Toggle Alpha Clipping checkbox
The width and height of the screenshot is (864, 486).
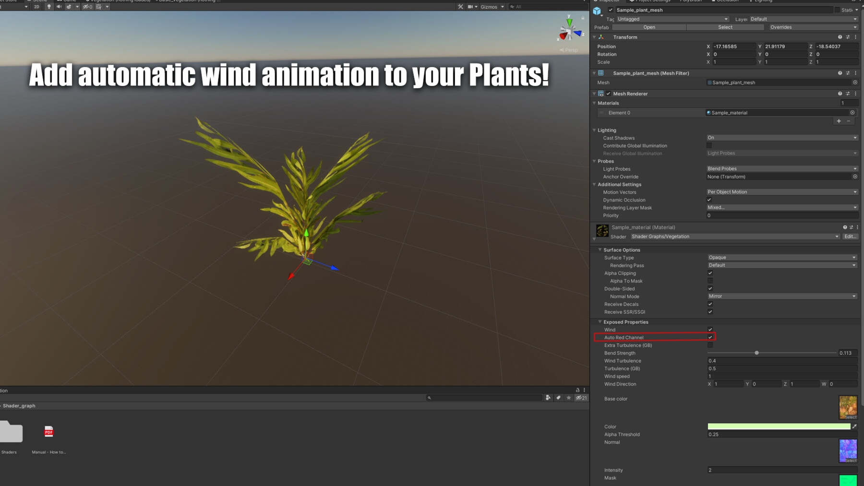pyautogui.click(x=710, y=273)
